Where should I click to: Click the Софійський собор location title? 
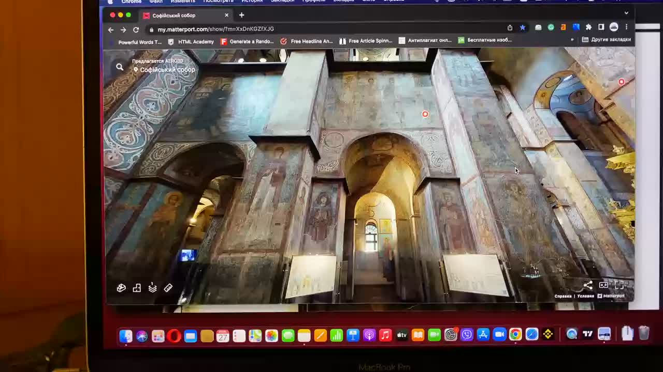[x=167, y=70]
